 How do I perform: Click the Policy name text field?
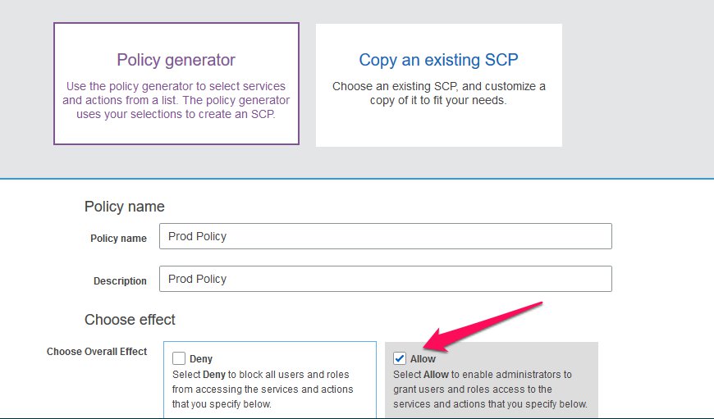(x=386, y=236)
